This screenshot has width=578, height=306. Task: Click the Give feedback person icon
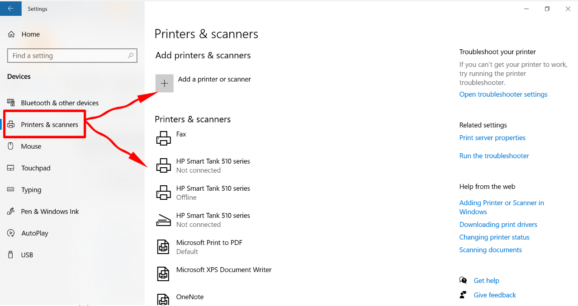click(x=463, y=295)
